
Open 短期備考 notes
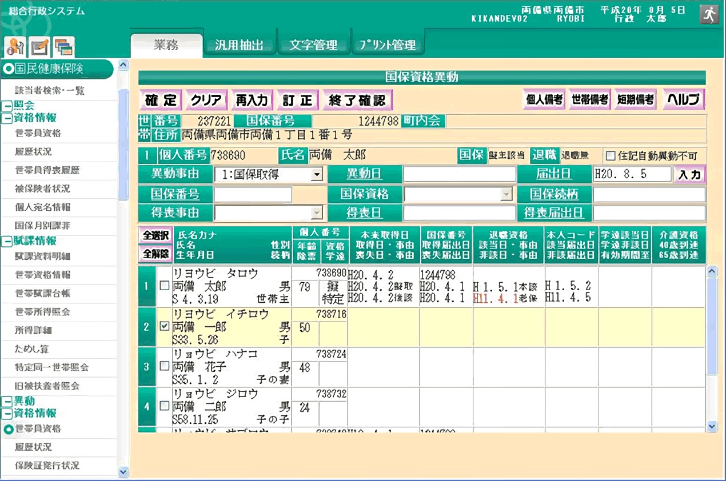tap(635, 99)
